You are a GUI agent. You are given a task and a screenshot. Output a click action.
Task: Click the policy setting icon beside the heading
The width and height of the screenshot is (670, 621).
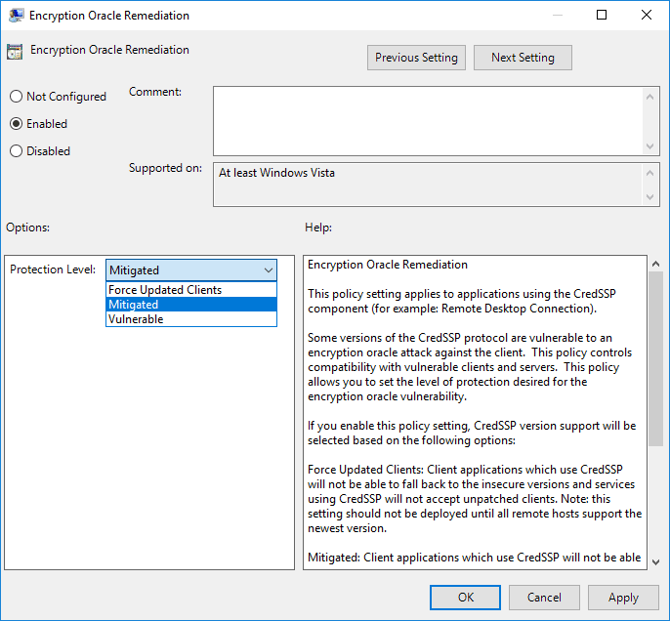tap(15, 52)
